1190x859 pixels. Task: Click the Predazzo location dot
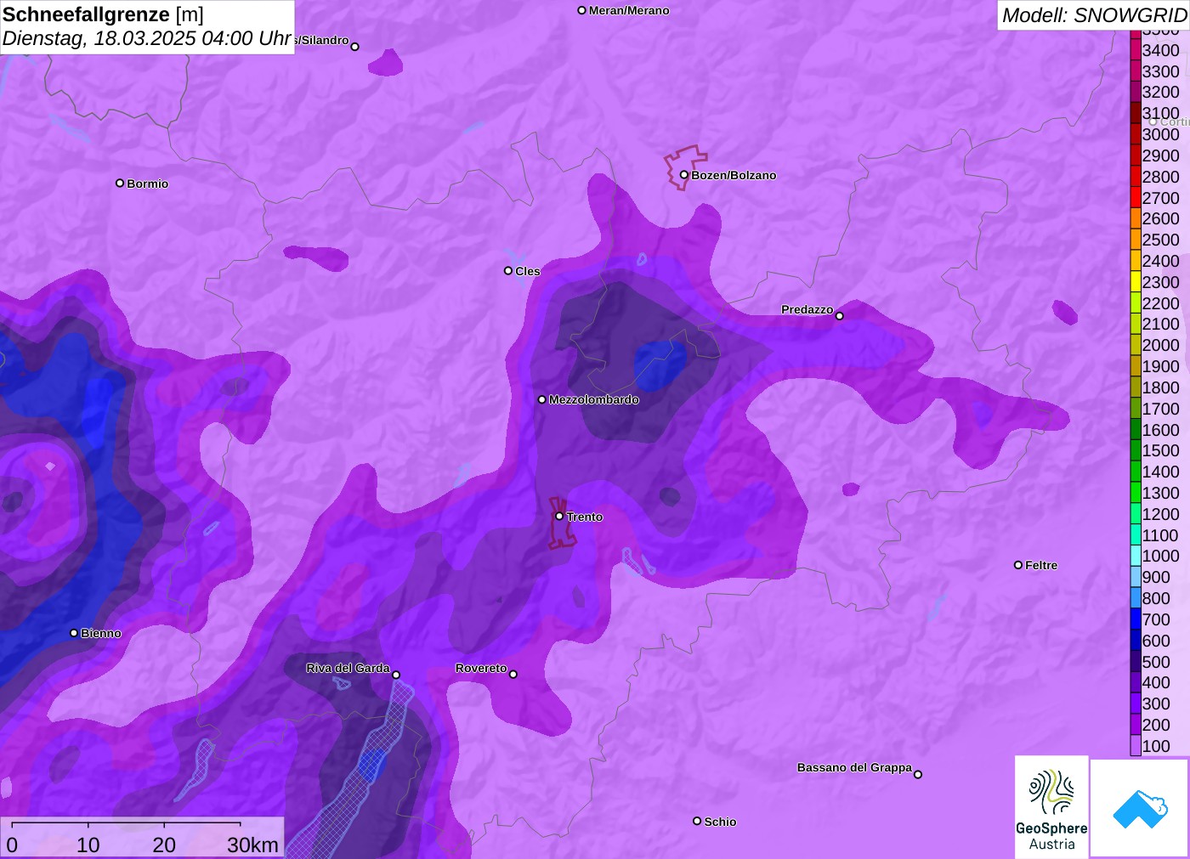[x=840, y=316]
